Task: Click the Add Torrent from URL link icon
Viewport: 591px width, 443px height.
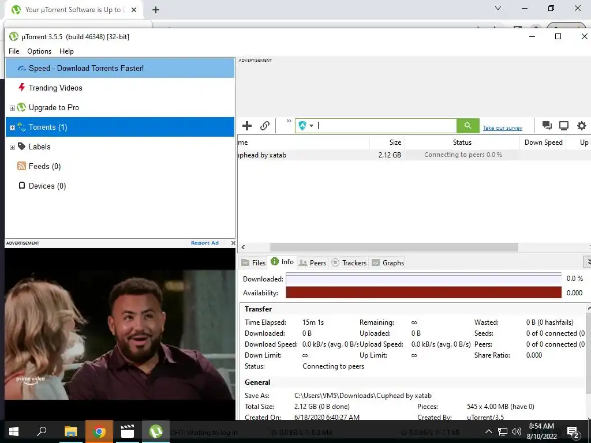Action: [265, 125]
